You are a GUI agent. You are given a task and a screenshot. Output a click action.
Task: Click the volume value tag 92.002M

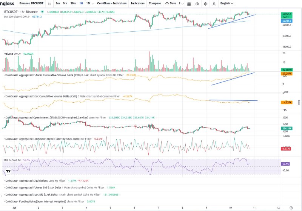pos(287,70)
